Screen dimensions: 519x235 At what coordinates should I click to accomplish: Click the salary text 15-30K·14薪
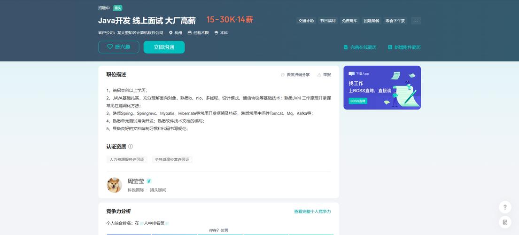230,20
